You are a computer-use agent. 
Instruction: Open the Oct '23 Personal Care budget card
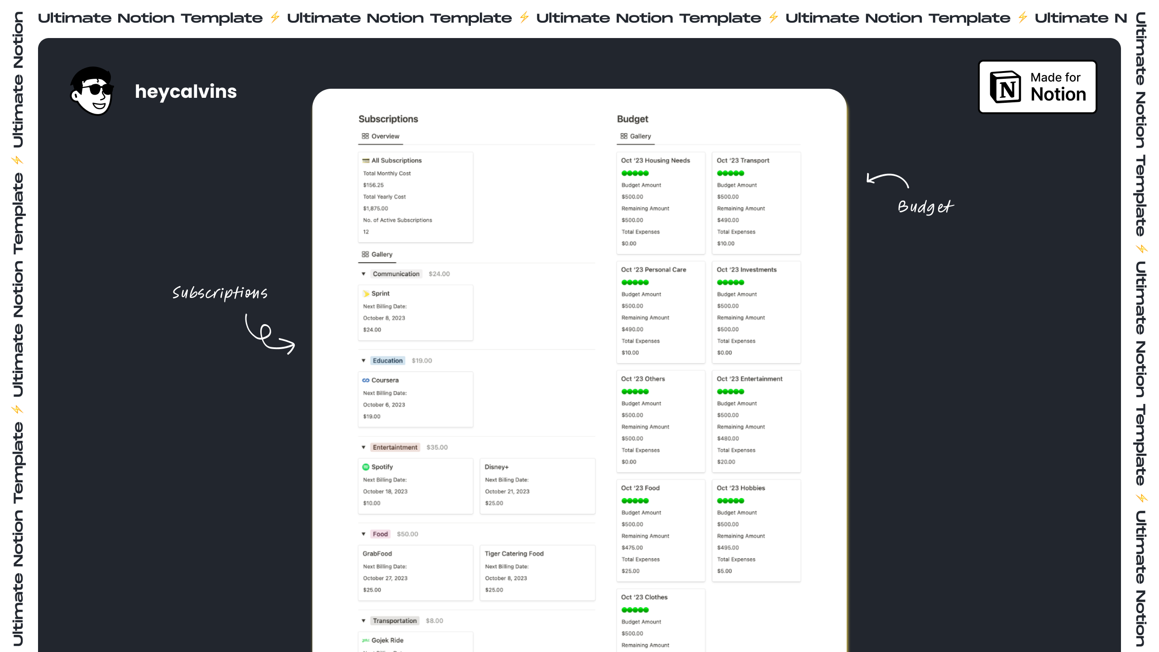pos(661,312)
